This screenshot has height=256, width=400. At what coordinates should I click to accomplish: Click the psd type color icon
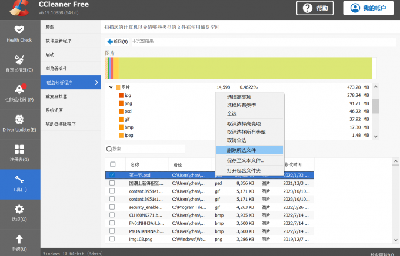click(121, 112)
